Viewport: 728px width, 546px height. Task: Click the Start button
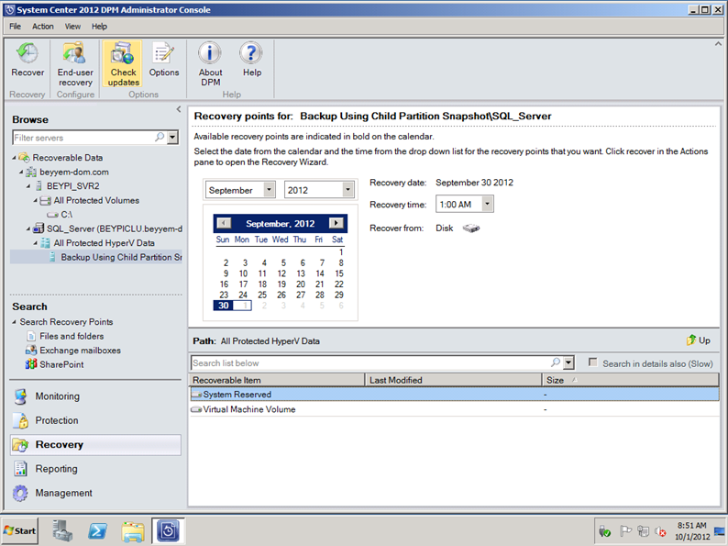19,530
